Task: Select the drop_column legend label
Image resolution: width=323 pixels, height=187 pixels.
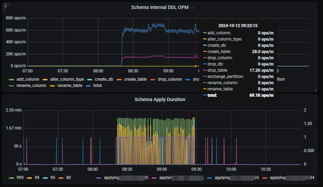Action: coord(170,79)
